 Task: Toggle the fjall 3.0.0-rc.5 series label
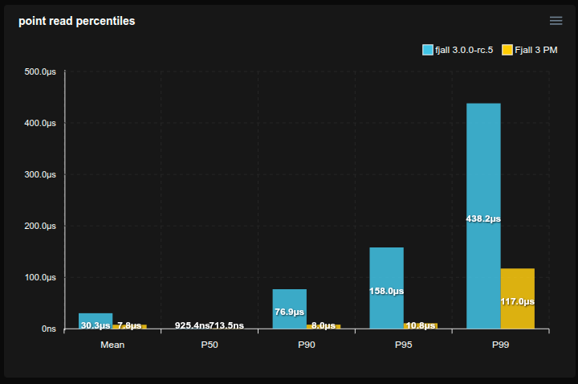464,50
